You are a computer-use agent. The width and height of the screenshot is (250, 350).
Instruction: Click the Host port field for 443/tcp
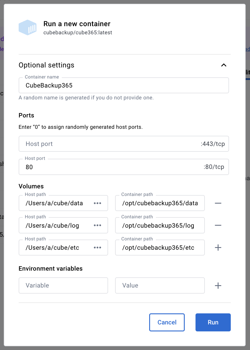(x=124, y=144)
